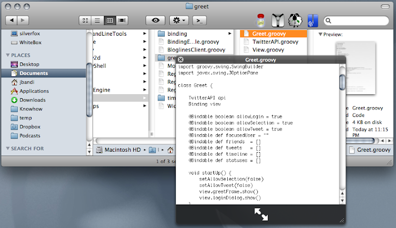
Task: Click the Quick Look vertical scrollbar
Action: pos(342,82)
